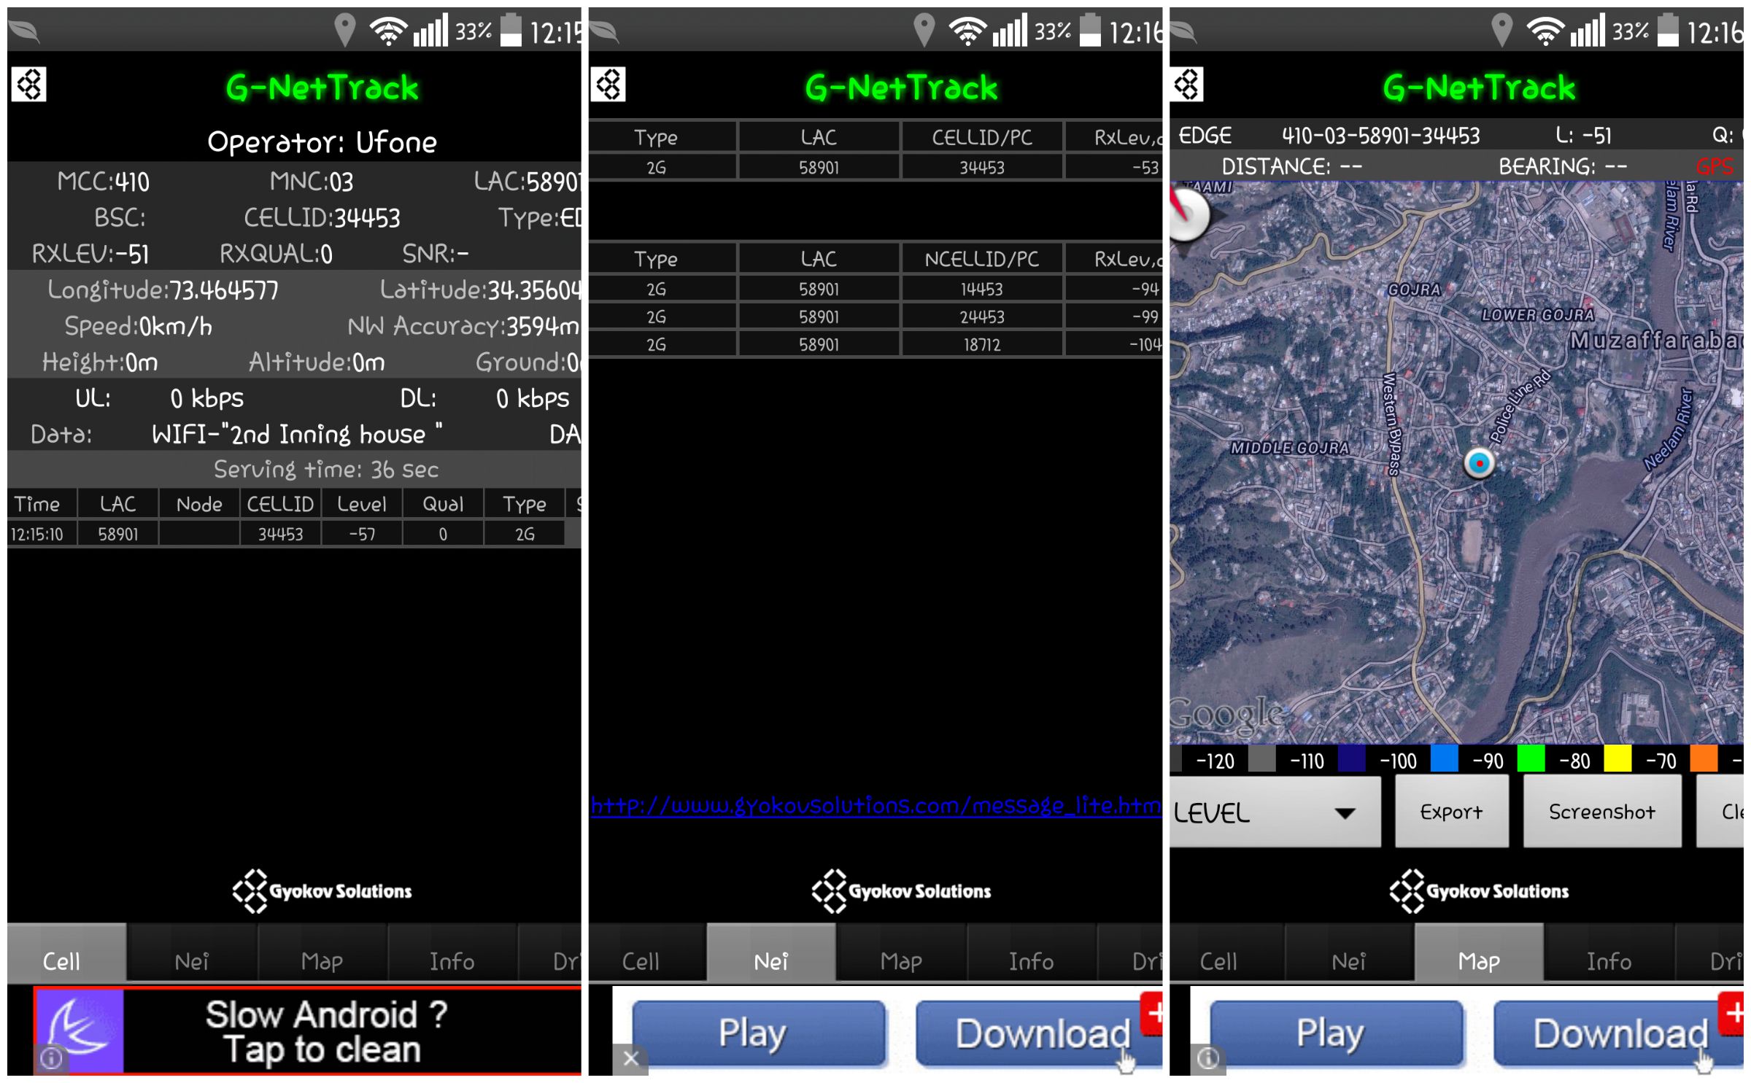Tap yellow -70 legend color swatch
Image resolution: width=1751 pixels, height=1083 pixels.
click(1618, 759)
